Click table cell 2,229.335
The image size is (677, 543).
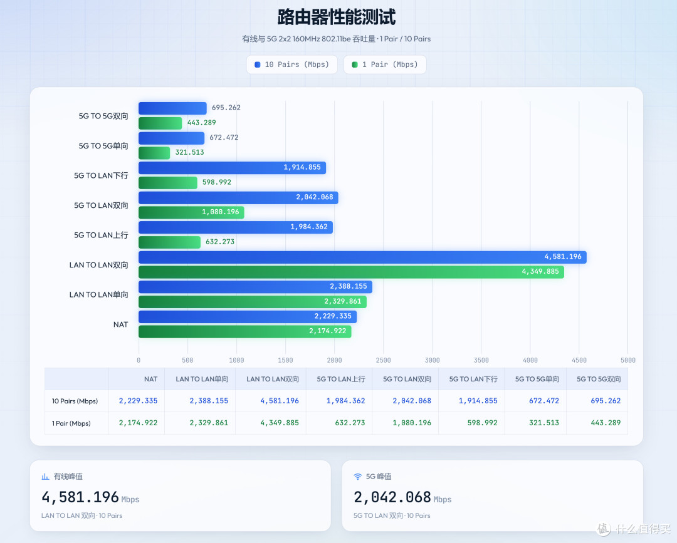(138, 401)
